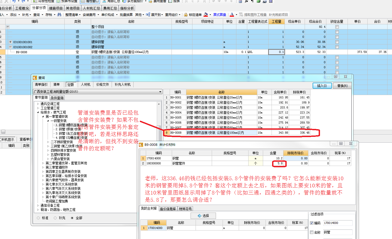Click the 插入(I) button
Viewport: 392px width, 239px height.
tap(322, 86)
